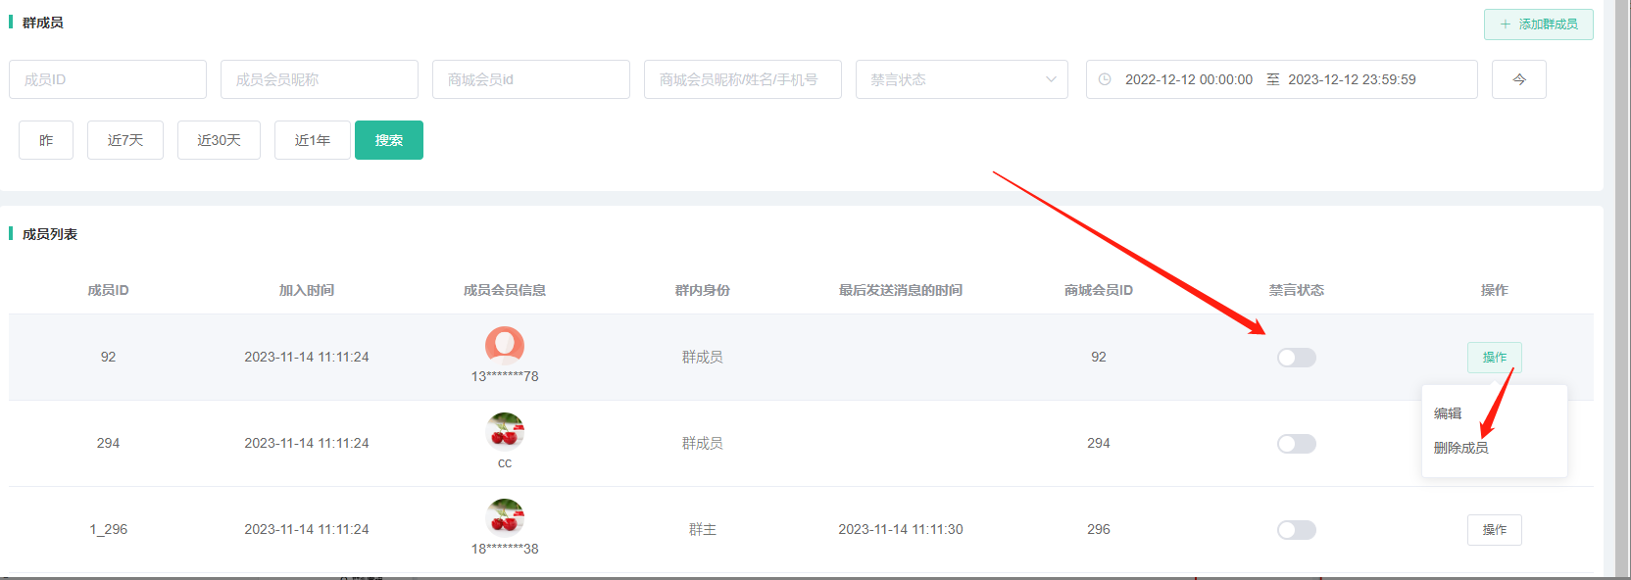The image size is (1631, 580).
Task: Click the green 搜索 button
Action: [x=389, y=140]
